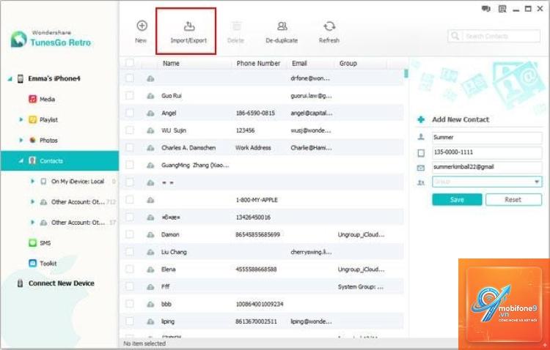Sort by the Email column header
Screen dimensions: 550x350
pyautogui.click(x=299, y=64)
